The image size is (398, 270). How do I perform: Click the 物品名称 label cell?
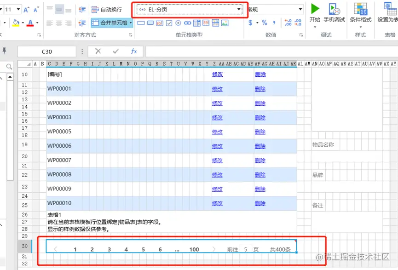click(323, 144)
